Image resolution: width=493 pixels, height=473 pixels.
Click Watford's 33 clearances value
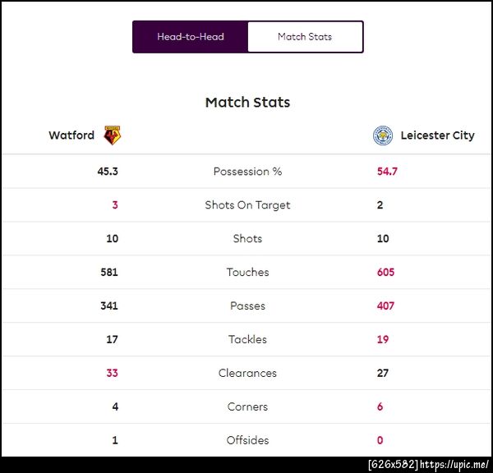click(112, 374)
